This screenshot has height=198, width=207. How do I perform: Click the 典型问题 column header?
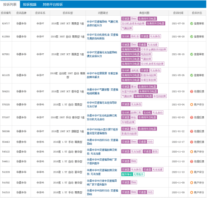point(145,13)
